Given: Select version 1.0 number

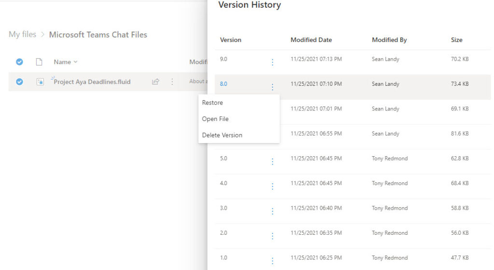Looking at the screenshot, I should point(223,258).
